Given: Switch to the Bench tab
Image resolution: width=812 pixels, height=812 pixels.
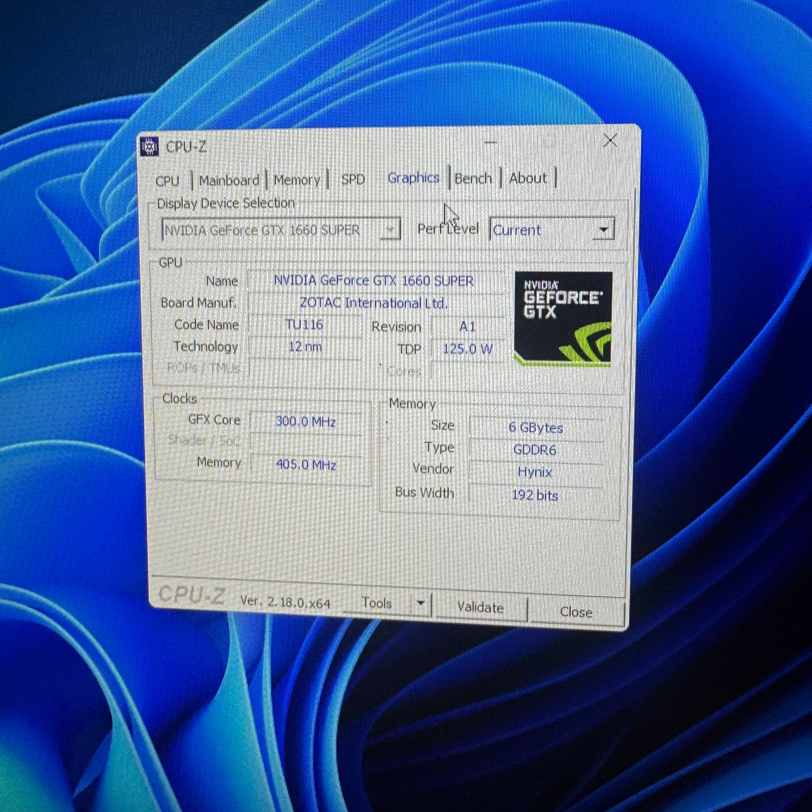Looking at the screenshot, I should click(x=473, y=178).
